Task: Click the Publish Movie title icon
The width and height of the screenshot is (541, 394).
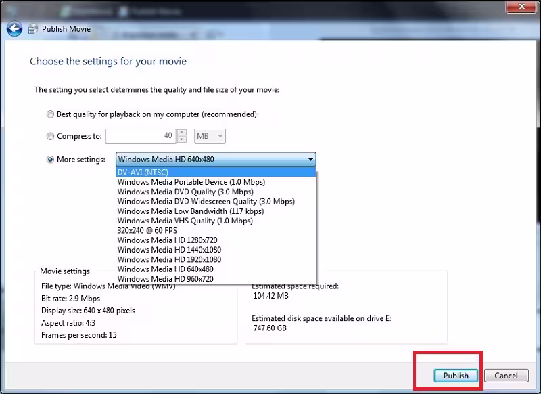Action: click(x=32, y=29)
